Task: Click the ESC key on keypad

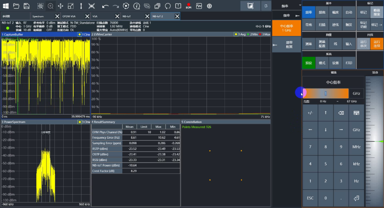Action: (310, 198)
